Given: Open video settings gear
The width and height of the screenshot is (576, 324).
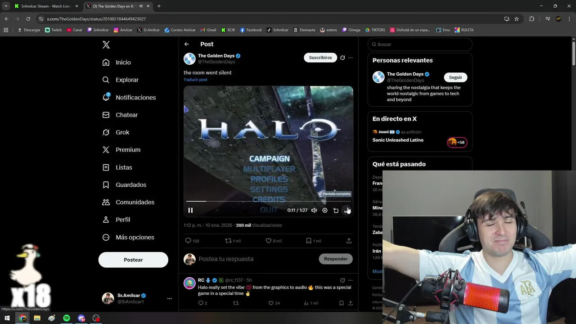Looking at the screenshot, I should click(x=325, y=210).
